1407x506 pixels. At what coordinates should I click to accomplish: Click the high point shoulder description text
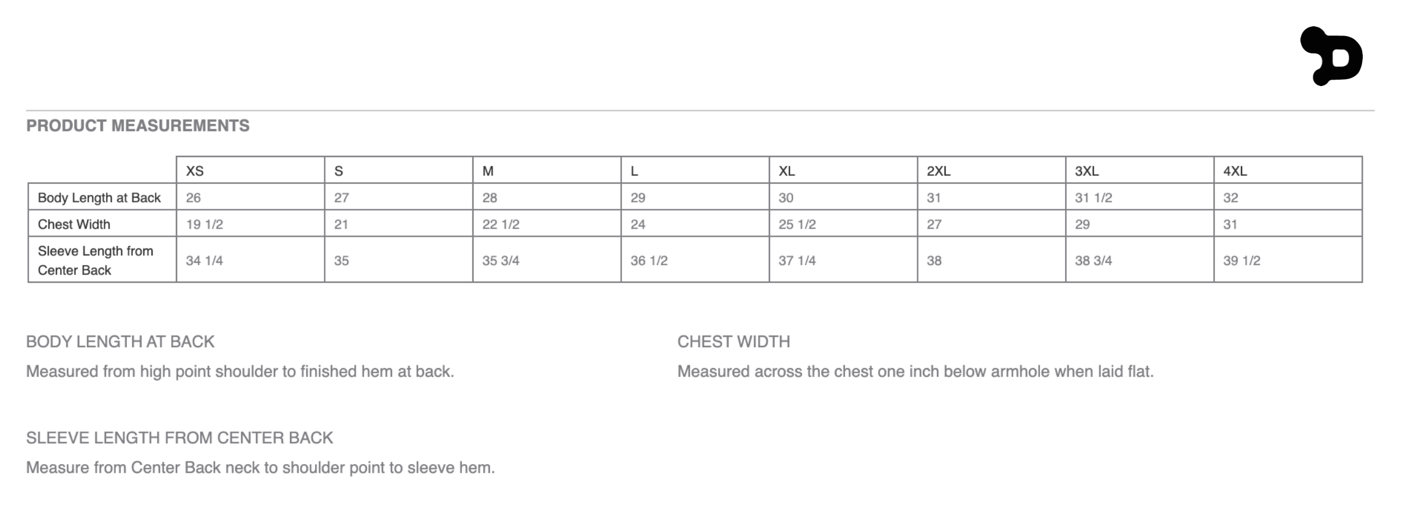coord(240,372)
